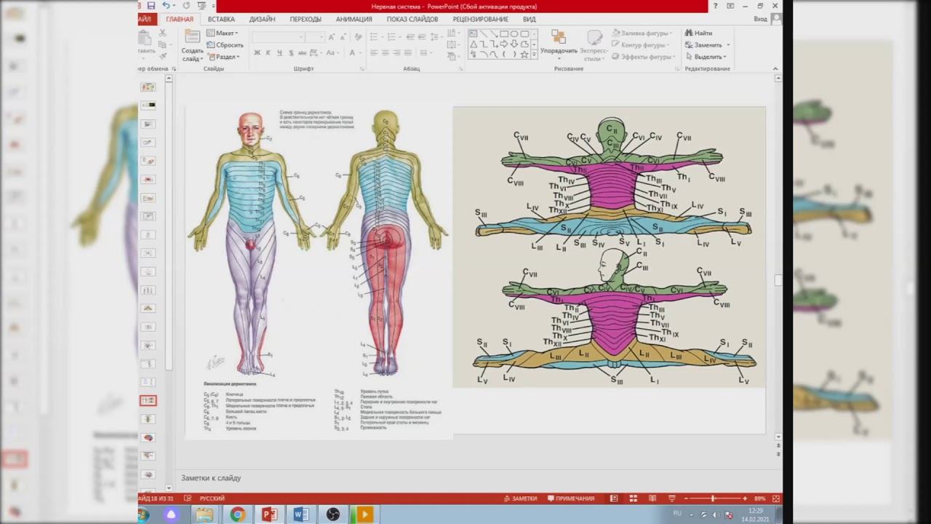Collapse the ribbon with the arrow

coord(775,68)
